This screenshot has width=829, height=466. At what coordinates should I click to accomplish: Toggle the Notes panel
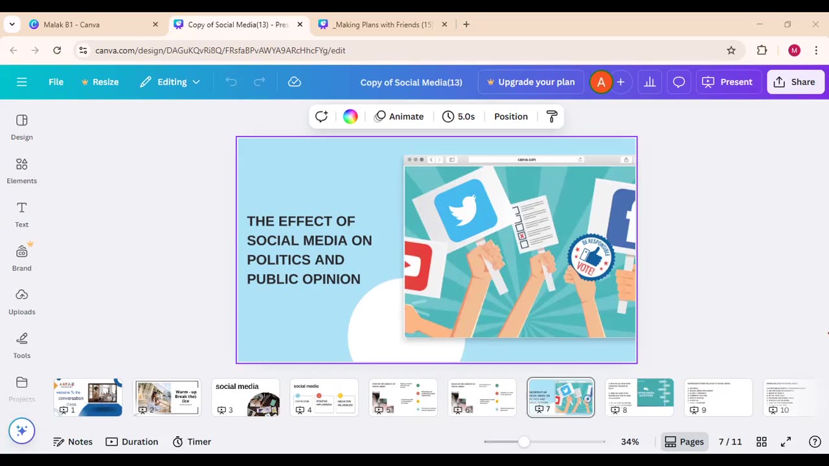click(73, 442)
